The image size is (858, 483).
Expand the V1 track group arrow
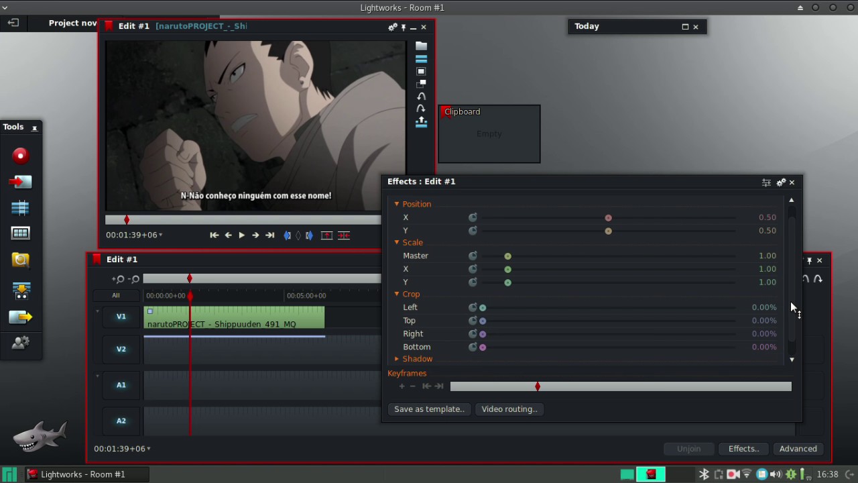coord(97,311)
